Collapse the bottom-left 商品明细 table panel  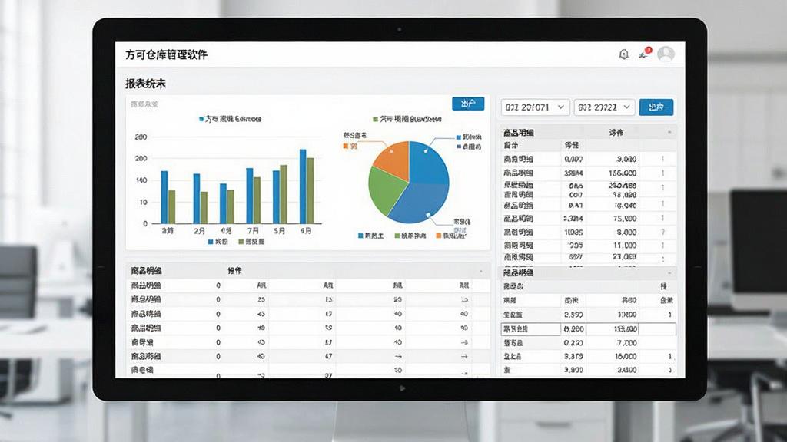[x=481, y=271]
